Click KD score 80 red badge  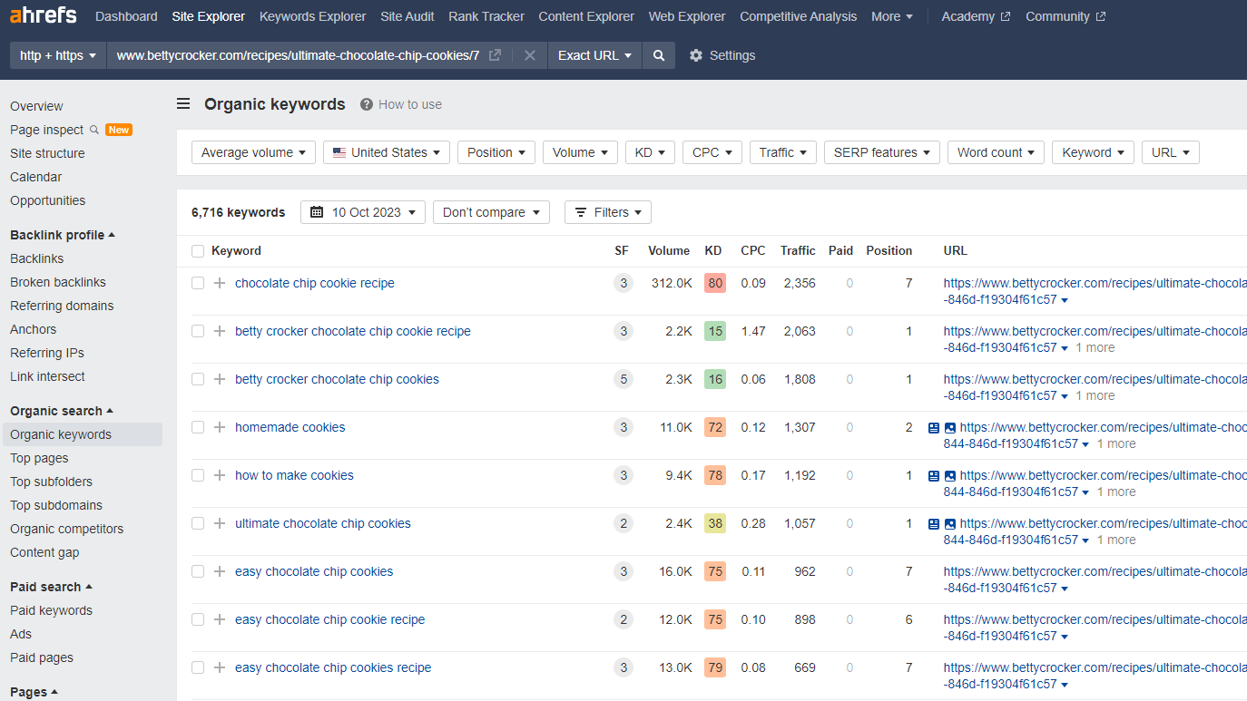tap(715, 283)
